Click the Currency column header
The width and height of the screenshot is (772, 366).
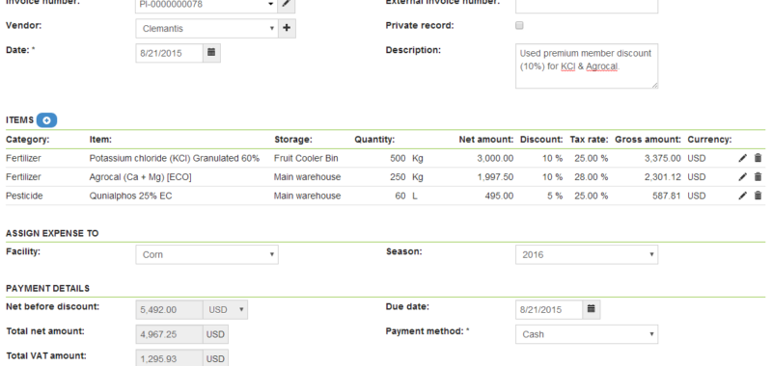click(x=709, y=140)
